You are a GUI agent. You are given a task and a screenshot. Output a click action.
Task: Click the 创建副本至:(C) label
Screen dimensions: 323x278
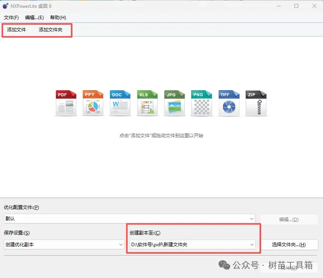pyautogui.click(x=145, y=233)
